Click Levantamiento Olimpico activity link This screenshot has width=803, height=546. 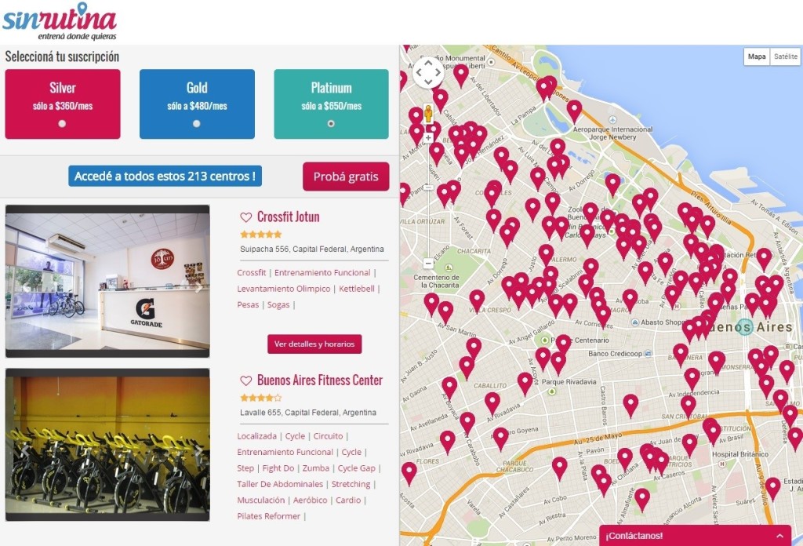[284, 289]
